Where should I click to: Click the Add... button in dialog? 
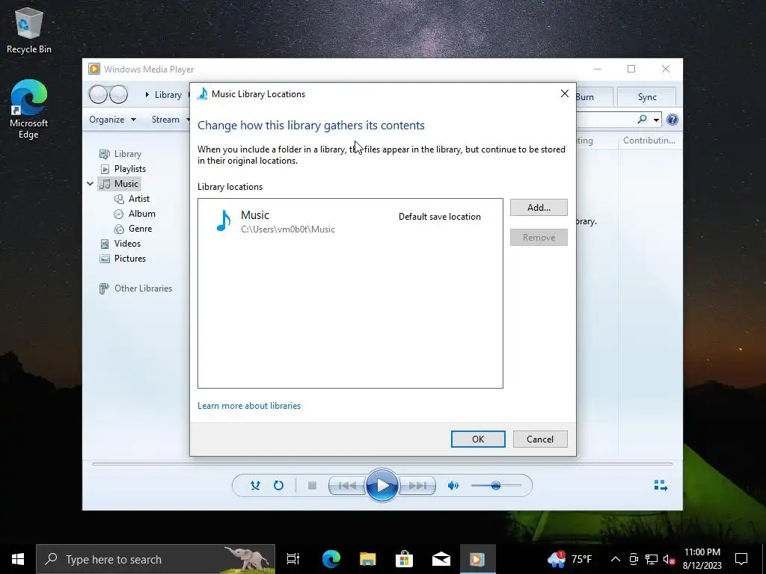[x=539, y=208]
